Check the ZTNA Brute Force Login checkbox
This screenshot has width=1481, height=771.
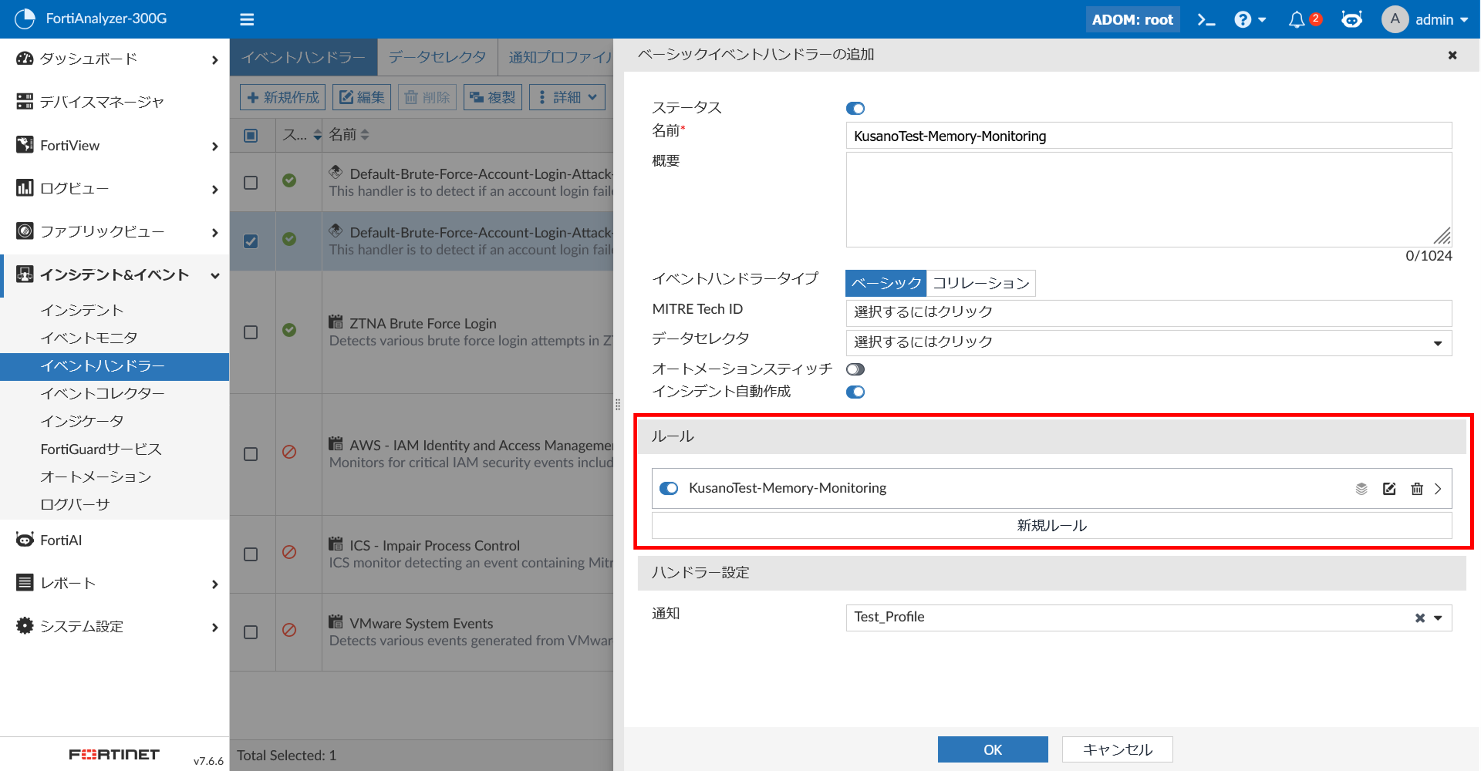pos(251,332)
